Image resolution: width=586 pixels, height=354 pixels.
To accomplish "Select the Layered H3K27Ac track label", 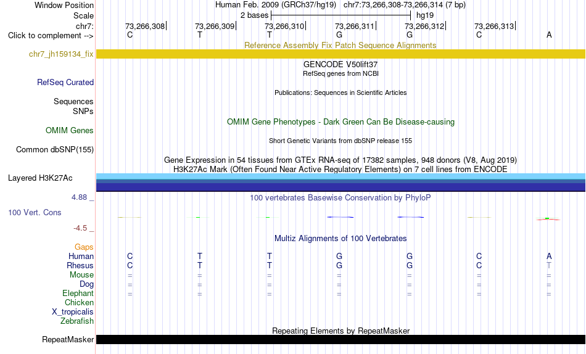I will click(x=40, y=178).
